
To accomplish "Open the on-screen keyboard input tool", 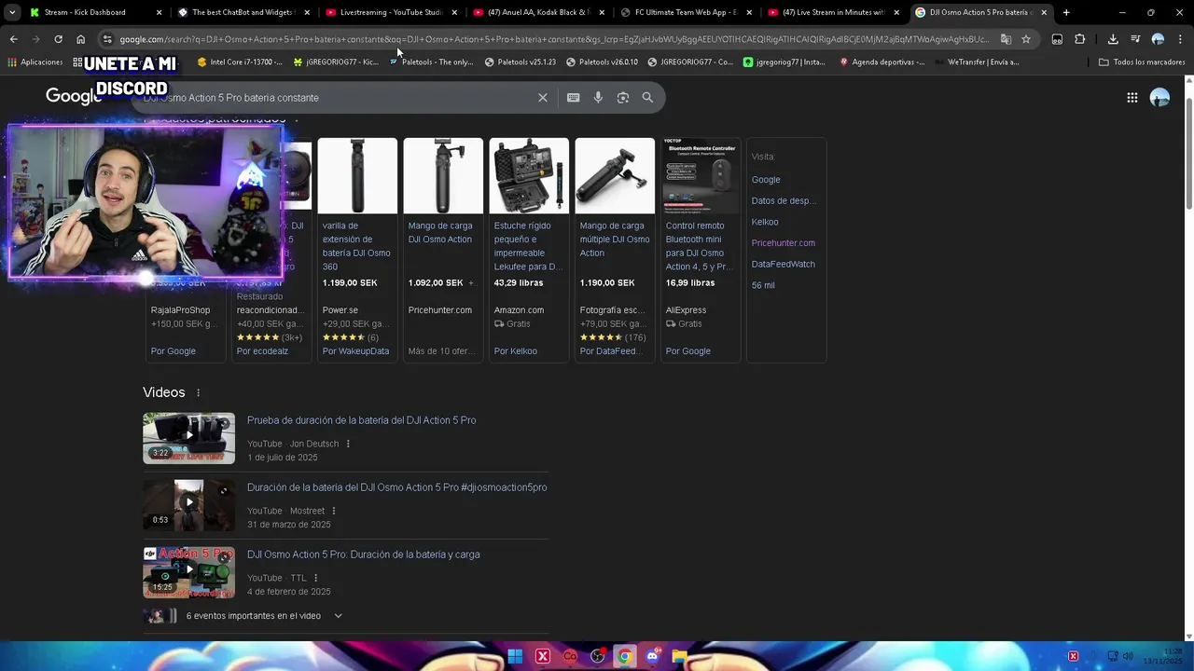I will click(573, 98).
